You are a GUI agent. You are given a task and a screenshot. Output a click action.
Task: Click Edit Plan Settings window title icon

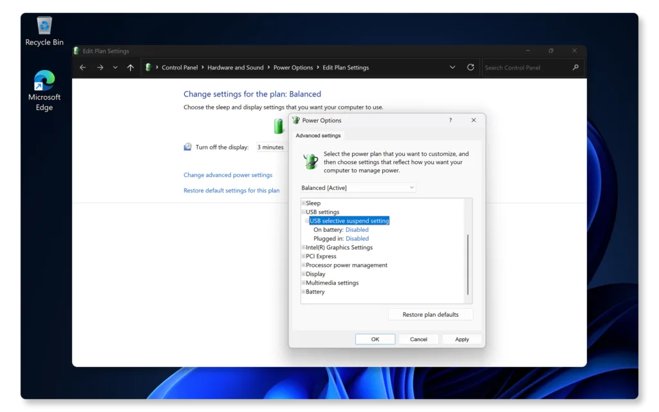pos(76,51)
